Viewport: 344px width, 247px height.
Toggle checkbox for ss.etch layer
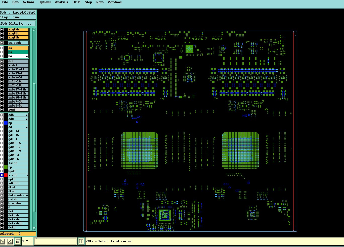(2, 43)
